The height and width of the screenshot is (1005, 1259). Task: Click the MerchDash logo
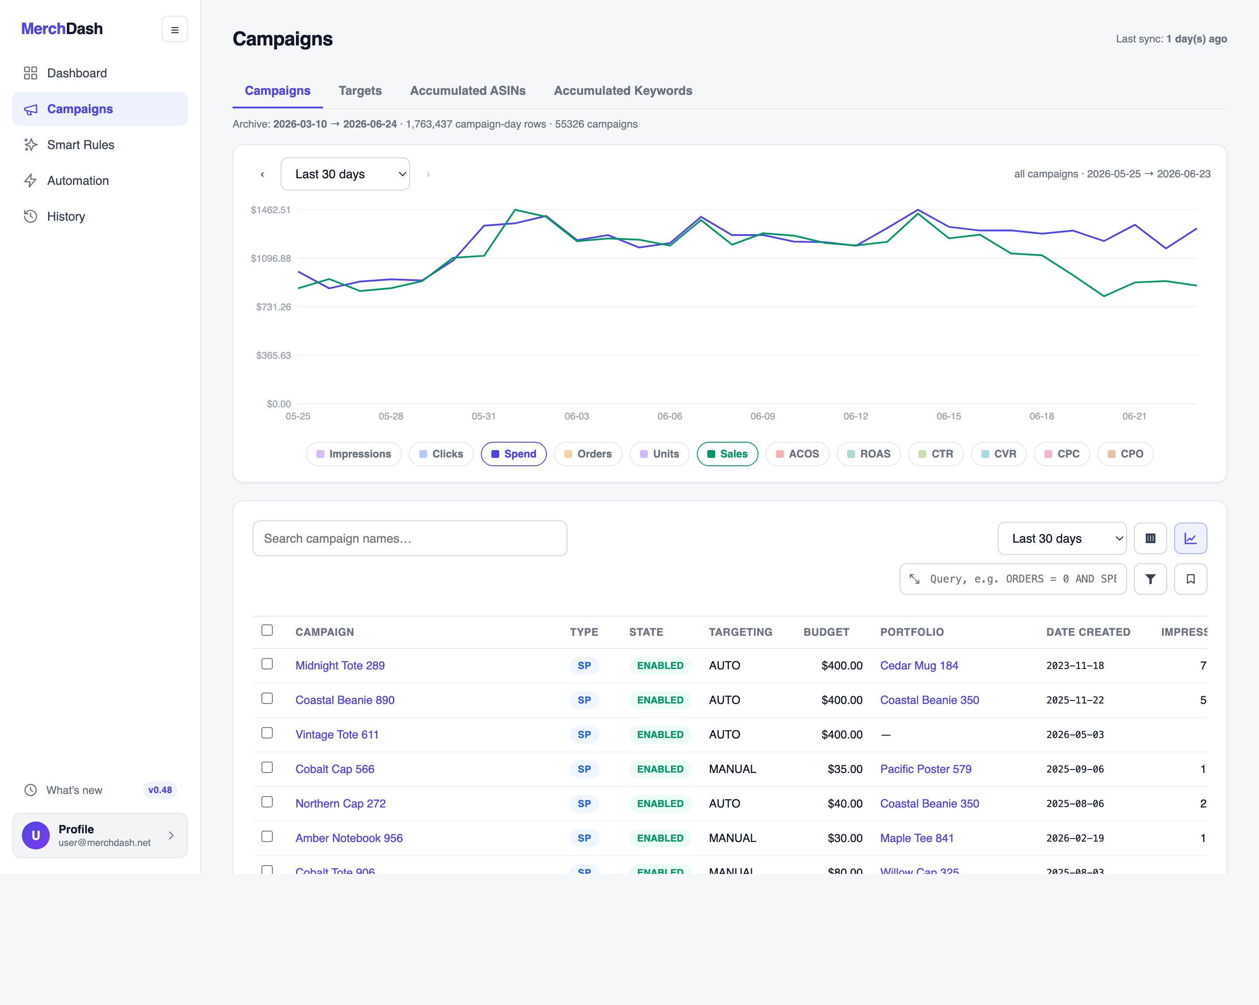pyautogui.click(x=62, y=28)
